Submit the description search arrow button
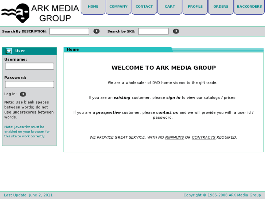 point(97,31)
